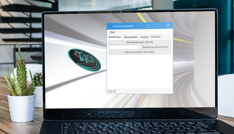Maximize the CaCommunicator window
This screenshot has width=234, height=134.
click(158, 25)
